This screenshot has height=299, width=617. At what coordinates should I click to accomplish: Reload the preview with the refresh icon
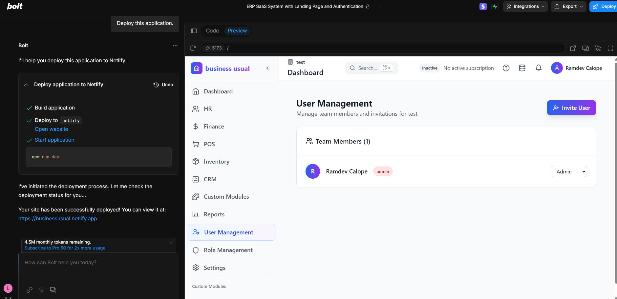point(193,48)
